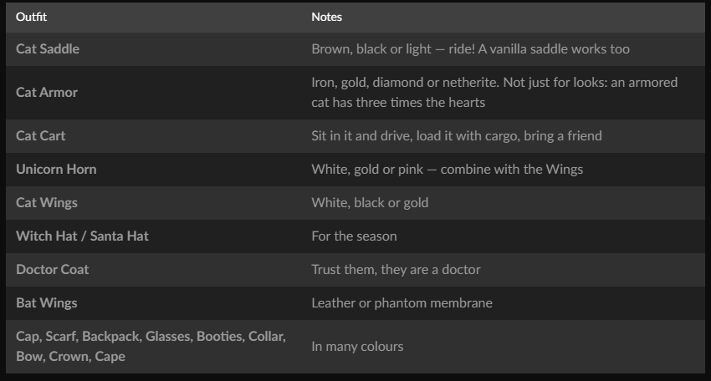Click the Cap, Scarf, Backpack outfit list
711x381 pixels.
[151, 346]
